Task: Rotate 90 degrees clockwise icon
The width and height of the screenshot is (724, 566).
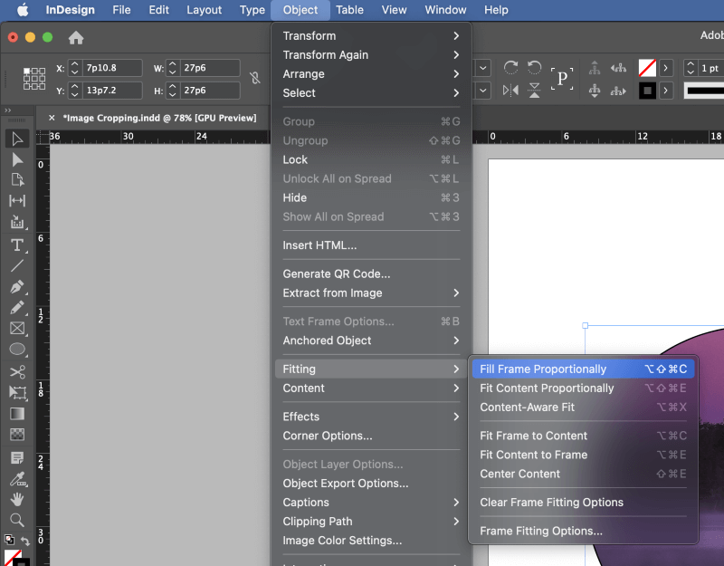Action: 510,67
